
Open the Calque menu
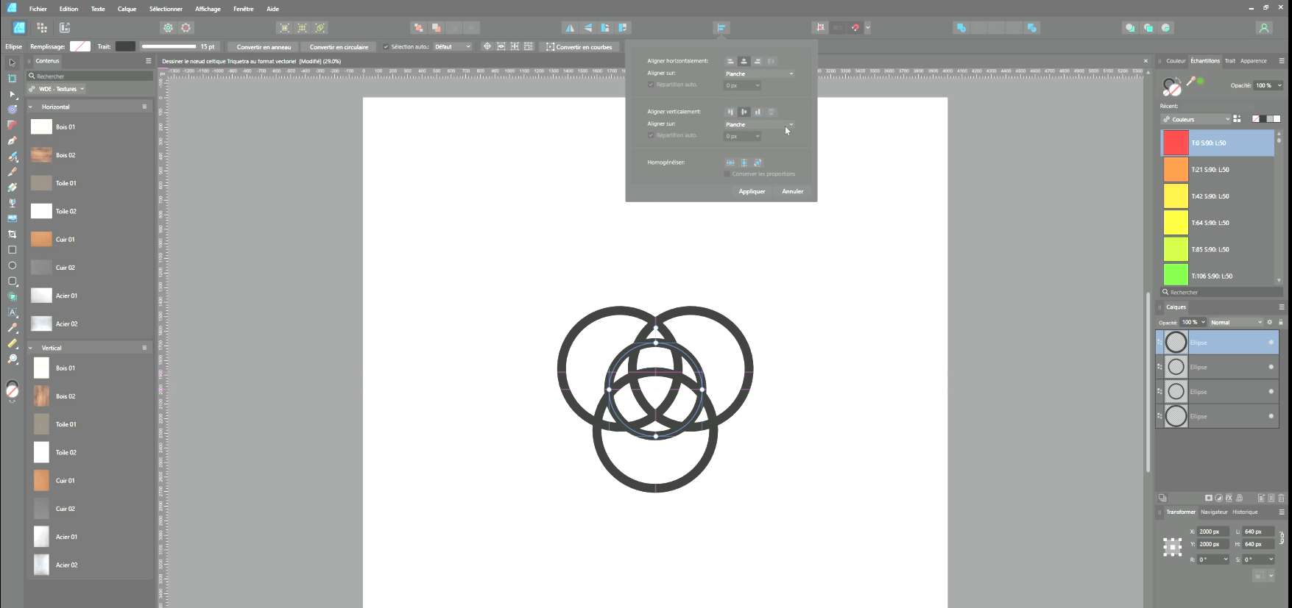point(127,9)
